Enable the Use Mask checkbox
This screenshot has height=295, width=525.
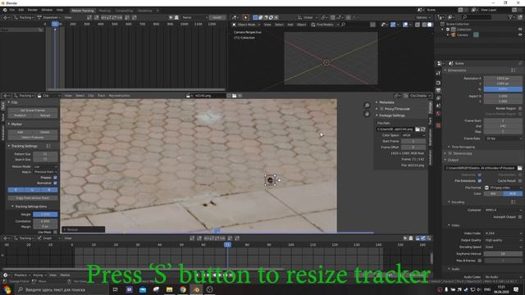click(55, 232)
